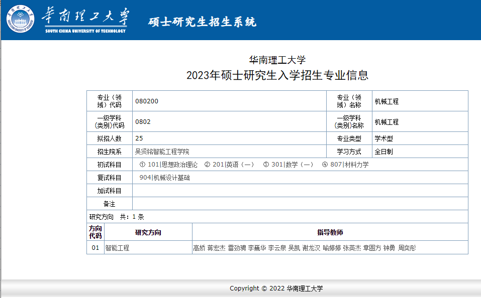Screen dimensions: 481x298
Task: Click advisor name 喻婷婷
Action: click(332, 248)
